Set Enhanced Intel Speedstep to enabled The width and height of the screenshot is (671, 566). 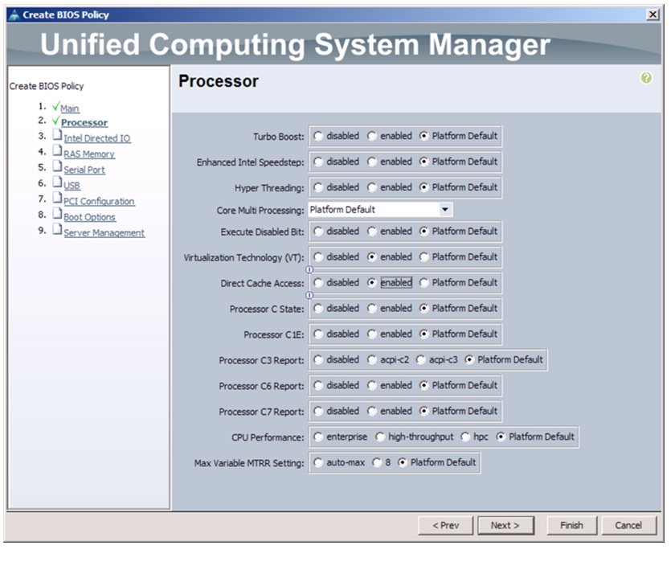click(372, 162)
